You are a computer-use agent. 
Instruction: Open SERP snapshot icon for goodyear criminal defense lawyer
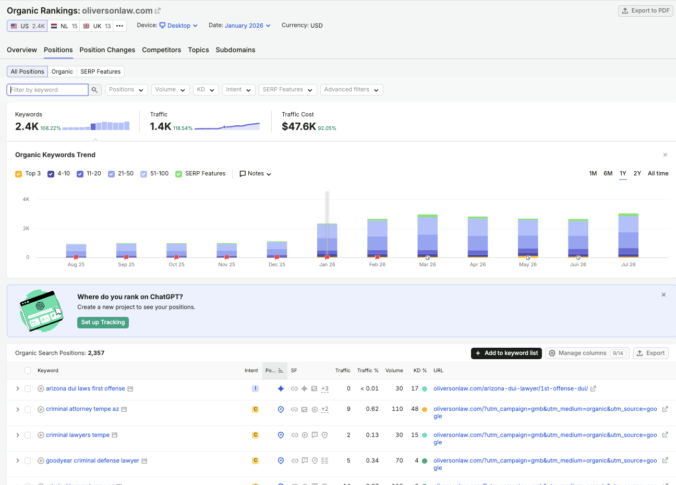[x=144, y=461]
